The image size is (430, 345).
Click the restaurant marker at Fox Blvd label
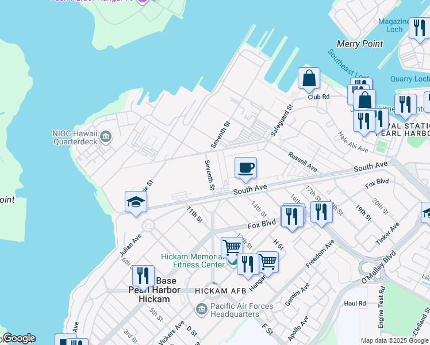(x=292, y=216)
